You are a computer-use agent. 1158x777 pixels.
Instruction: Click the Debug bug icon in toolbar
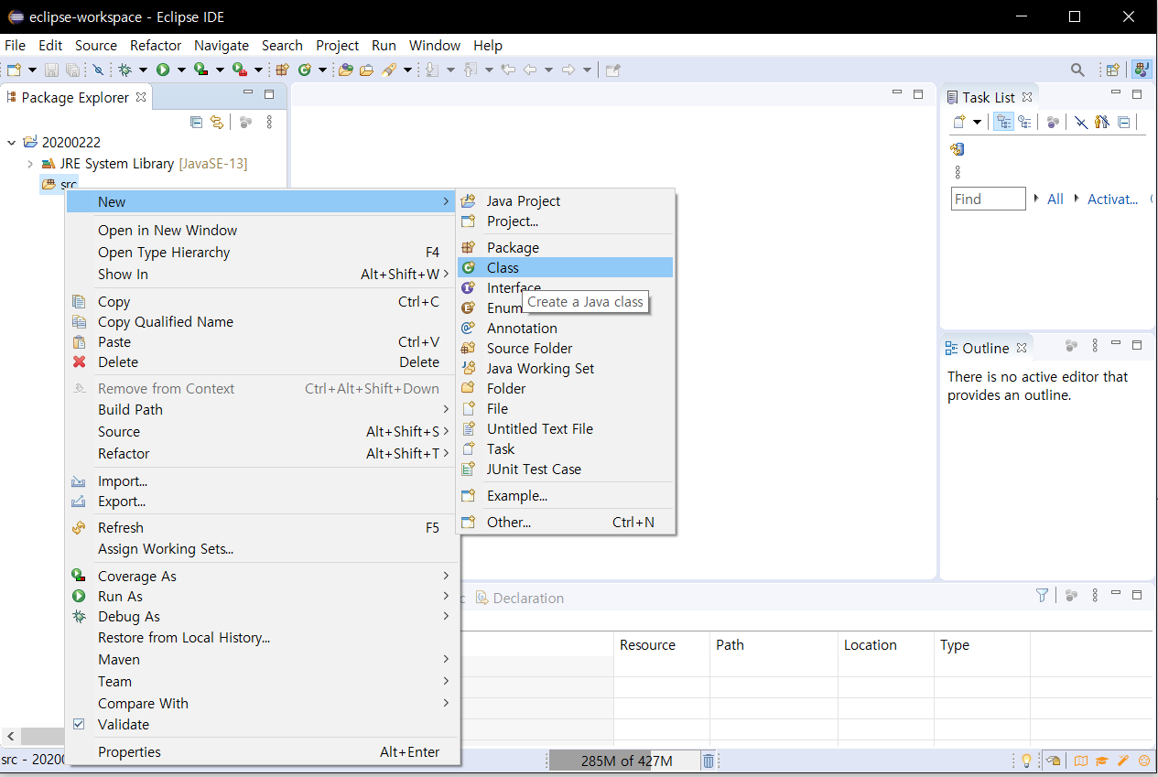click(x=125, y=70)
